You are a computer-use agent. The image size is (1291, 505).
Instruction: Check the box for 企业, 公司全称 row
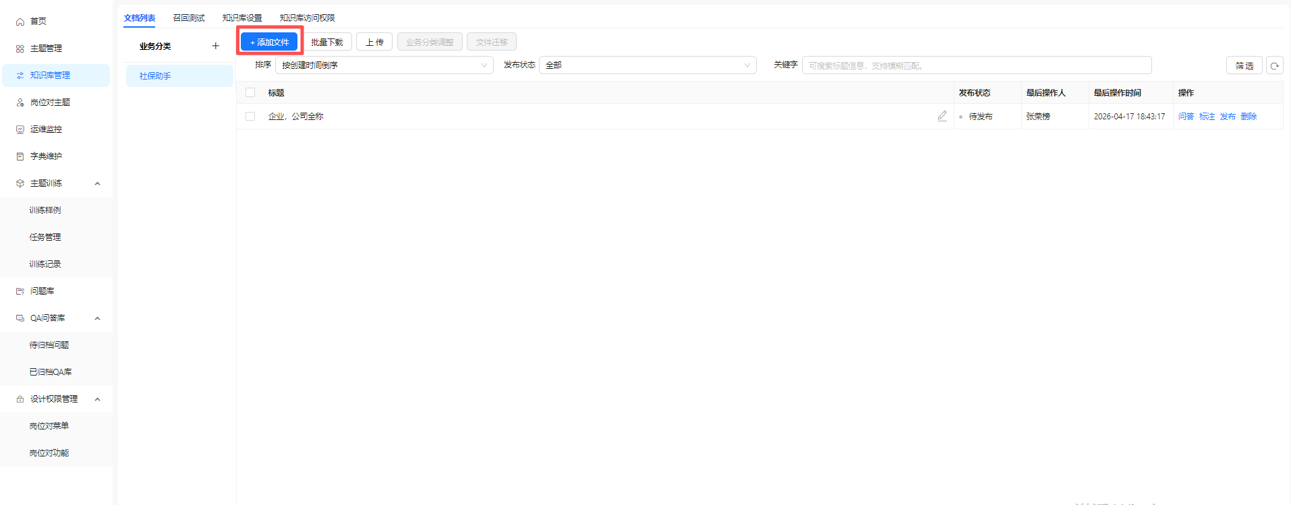tap(250, 116)
